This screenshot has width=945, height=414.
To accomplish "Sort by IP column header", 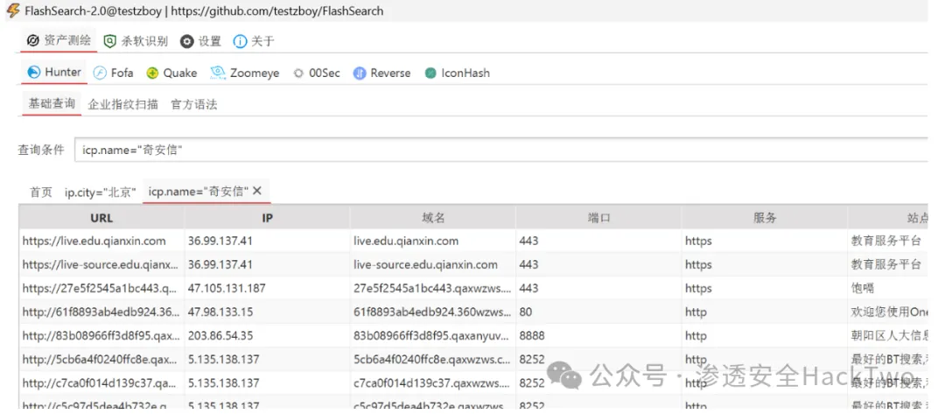I will tap(268, 218).
